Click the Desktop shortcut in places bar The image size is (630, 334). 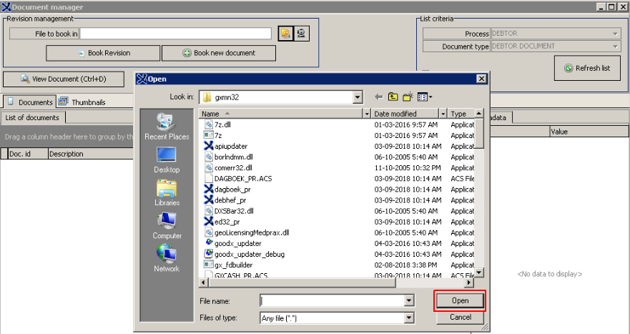click(x=166, y=159)
